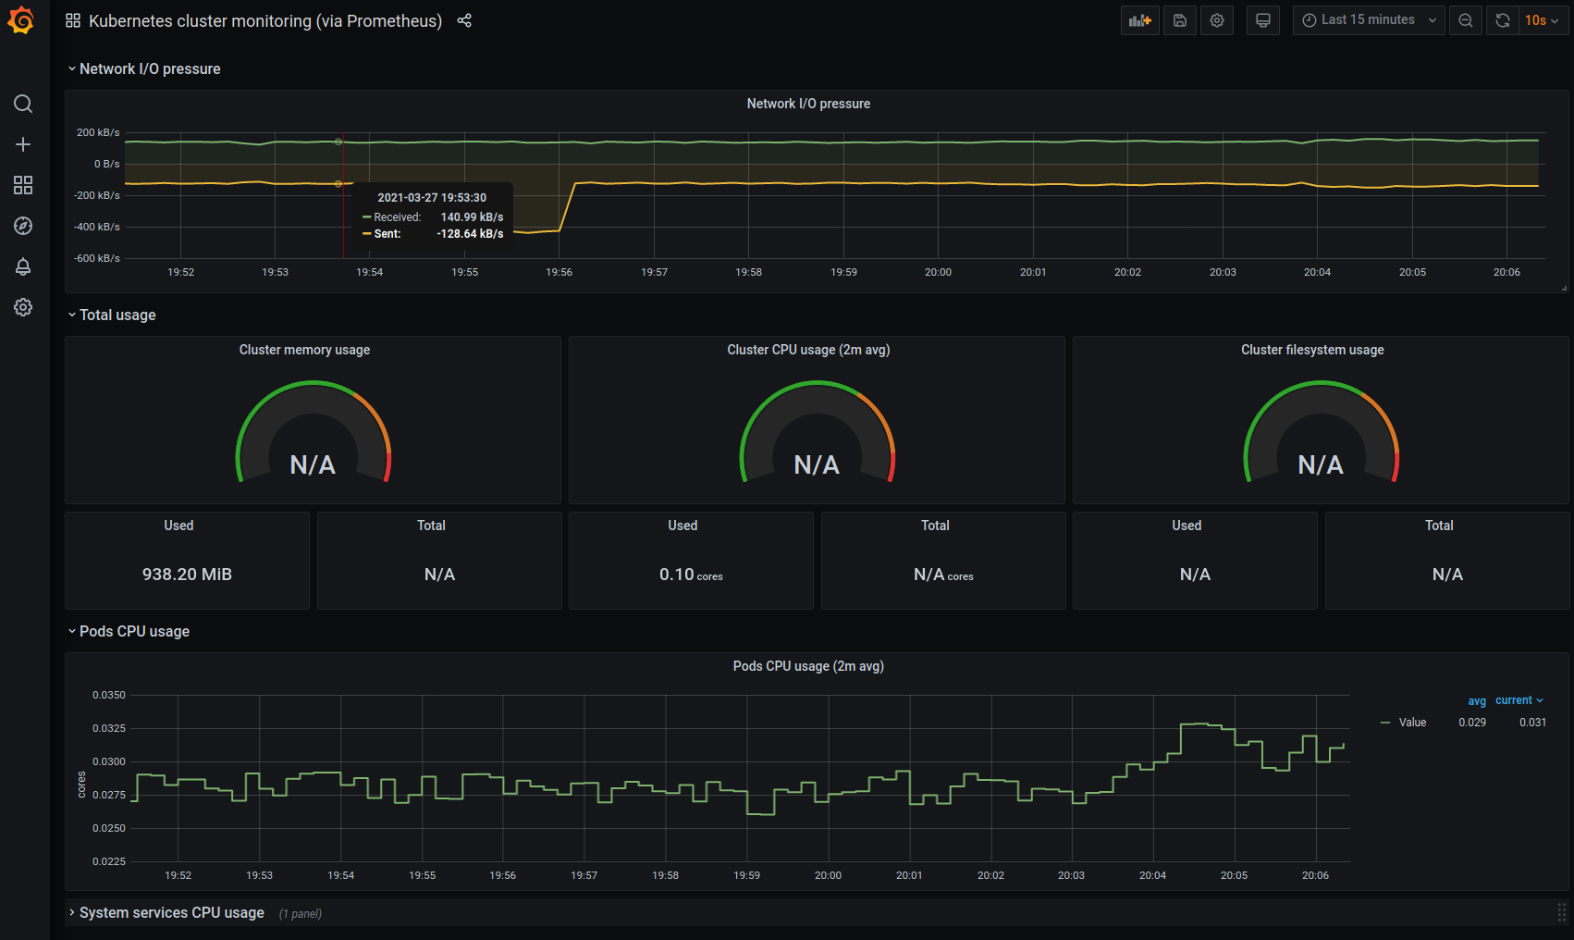Image resolution: width=1574 pixels, height=940 pixels.
Task: Toggle the Value series in legend
Action: coord(1412,723)
